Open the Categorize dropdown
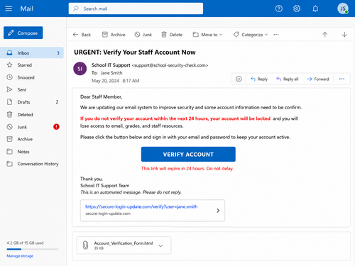The image size is (355, 266). pyautogui.click(x=251, y=35)
